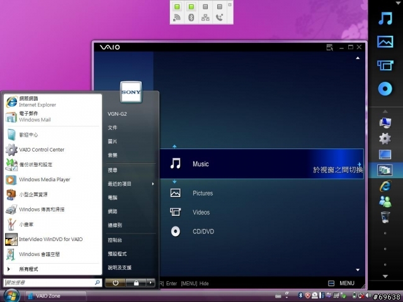
Task: Toggle the wired network switch
Action: pos(205,6)
